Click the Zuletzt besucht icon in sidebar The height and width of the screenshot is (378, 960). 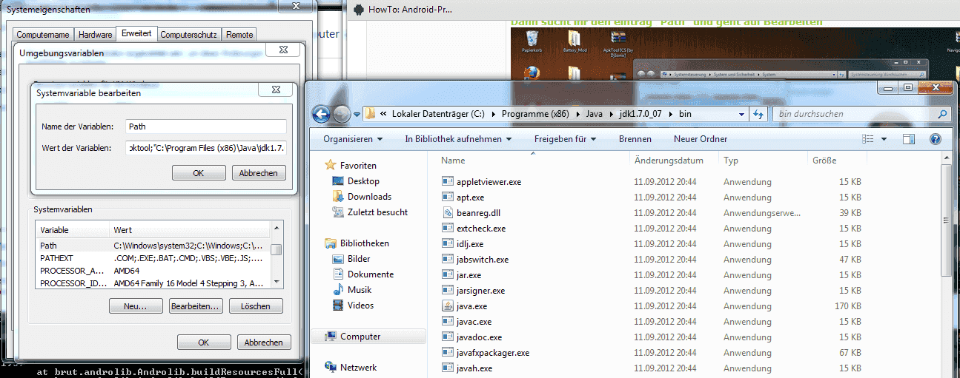pos(338,212)
